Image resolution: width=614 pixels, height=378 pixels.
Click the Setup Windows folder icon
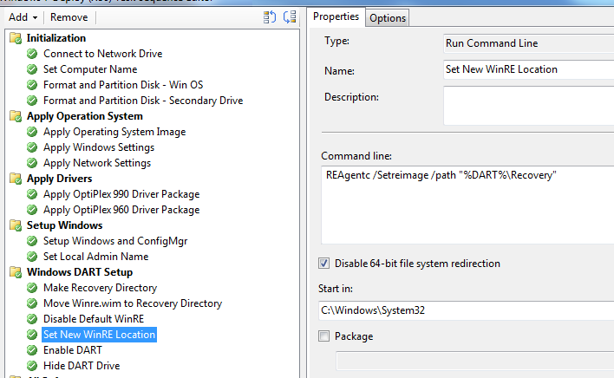[16, 225]
